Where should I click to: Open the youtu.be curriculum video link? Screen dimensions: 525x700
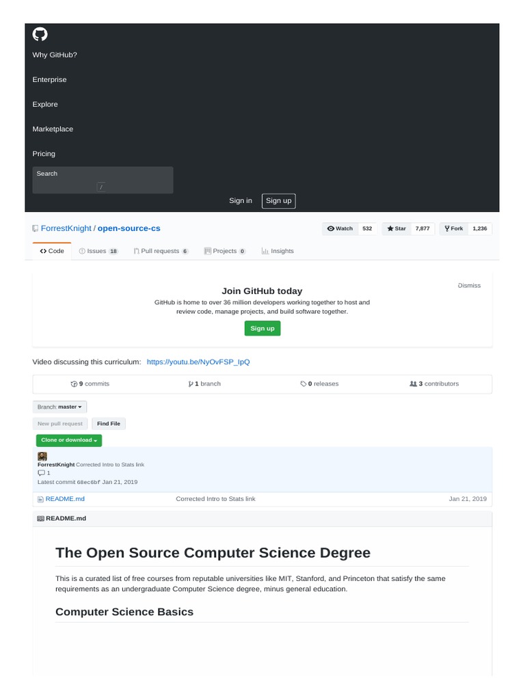[x=198, y=362]
